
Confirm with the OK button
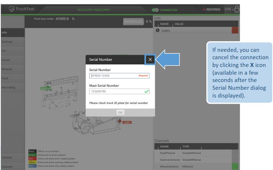(120, 112)
